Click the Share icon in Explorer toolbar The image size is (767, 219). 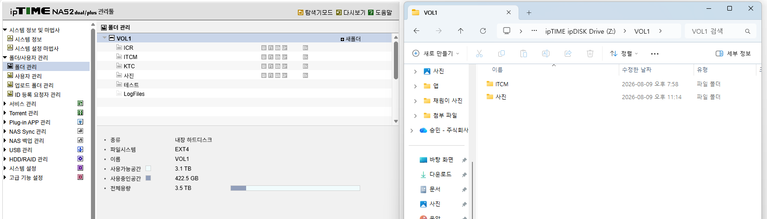tap(568, 53)
